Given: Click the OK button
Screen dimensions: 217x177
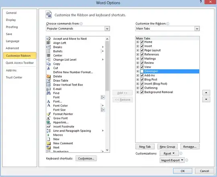Looking at the screenshot, I should click(x=182, y=171).
